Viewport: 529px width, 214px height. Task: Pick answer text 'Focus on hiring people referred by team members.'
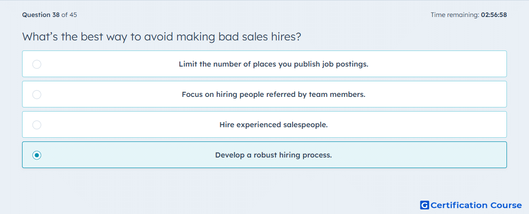pyautogui.click(x=274, y=94)
